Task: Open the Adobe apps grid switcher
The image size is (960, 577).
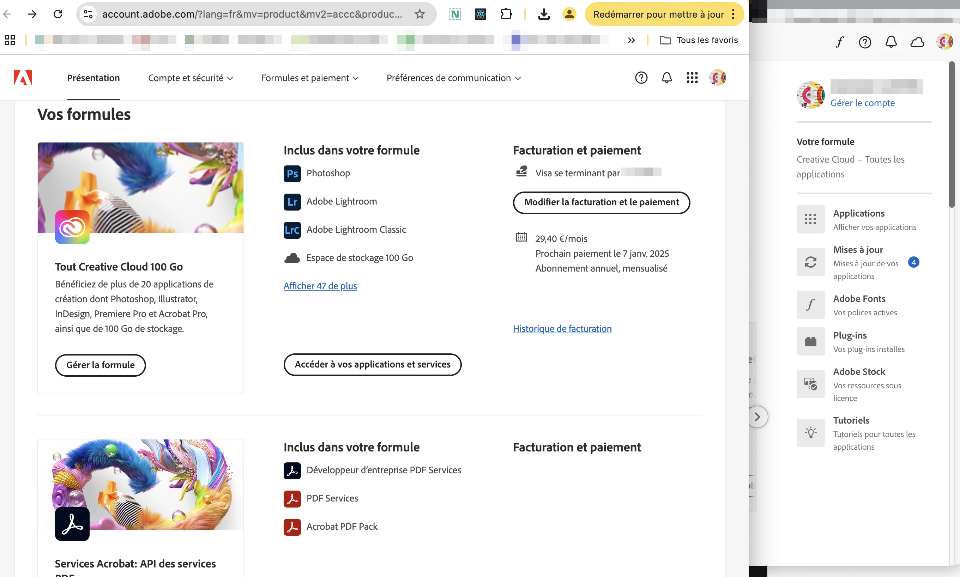Action: coord(692,78)
